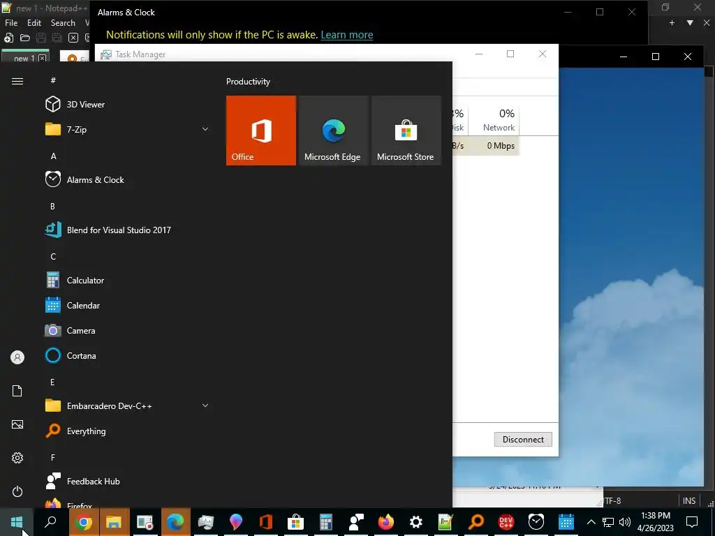Click the Alarms & Clock taskbar icon

(x=536, y=522)
